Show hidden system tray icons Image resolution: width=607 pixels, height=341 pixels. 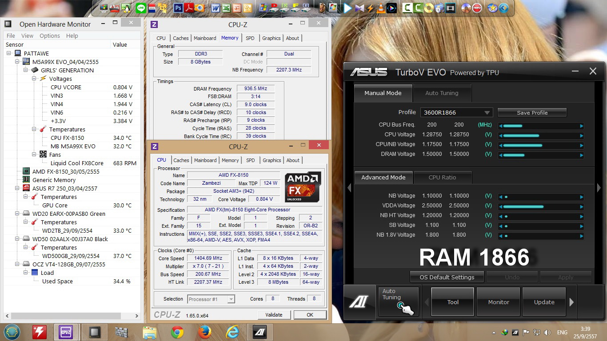coord(494,332)
